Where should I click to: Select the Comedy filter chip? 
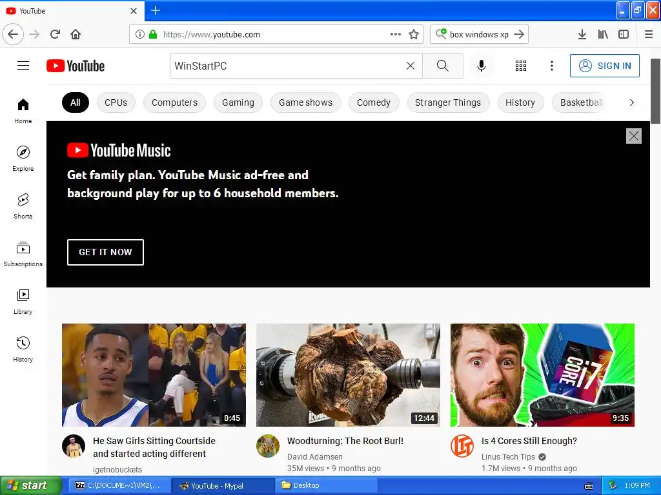pyautogui.click(x=374, y=102)
